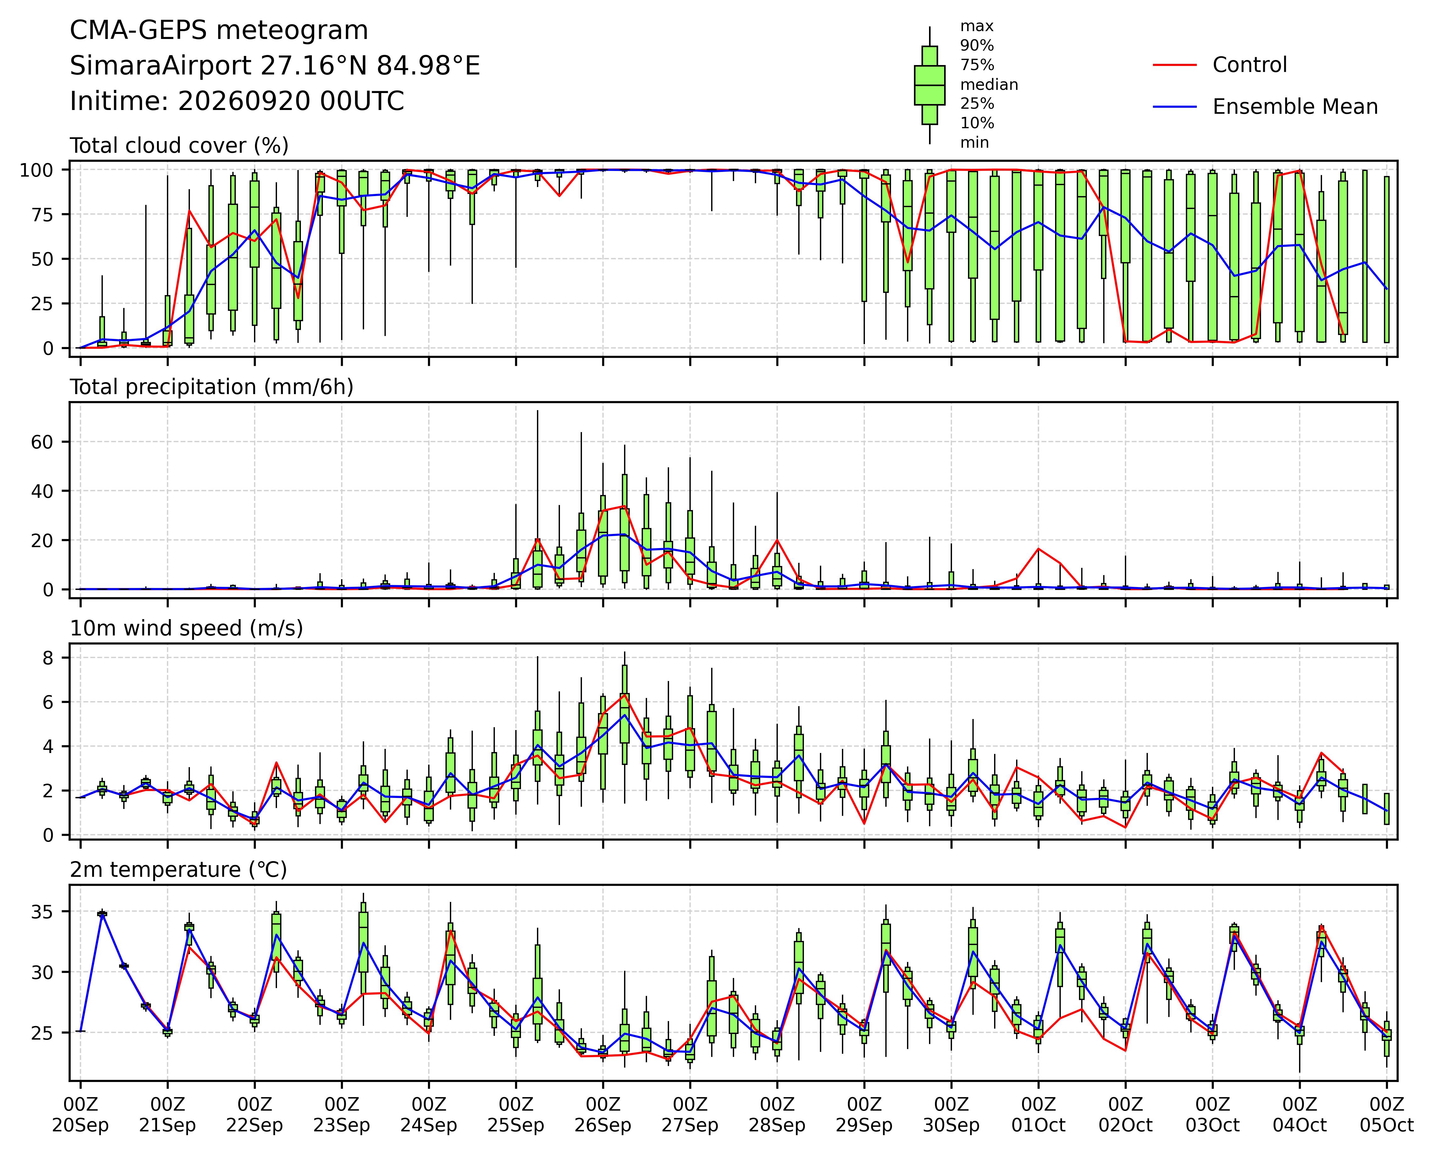Click the Total cloud cover panel title
This screenshot has width=1433, height=1154.
pos(179,146)
